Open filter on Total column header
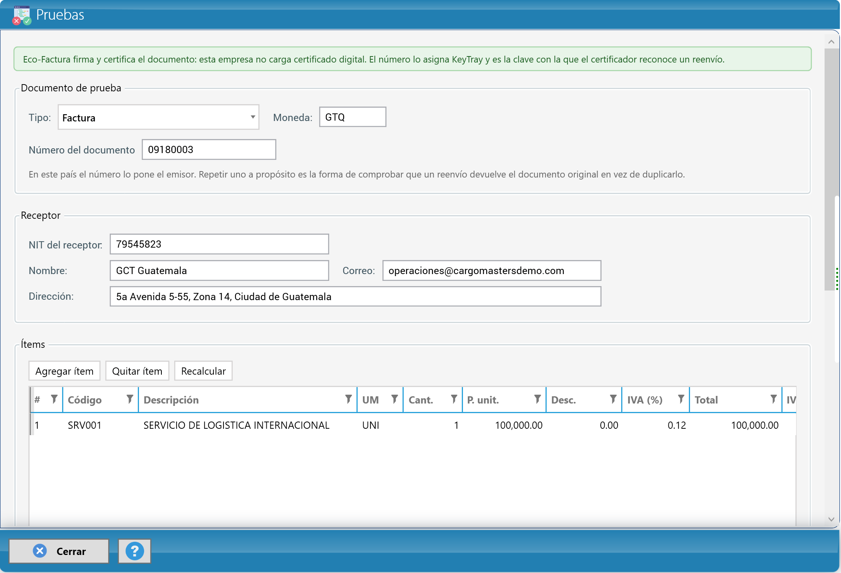Image resolution: width=841 pixels, height=573 pixels. 773,399
